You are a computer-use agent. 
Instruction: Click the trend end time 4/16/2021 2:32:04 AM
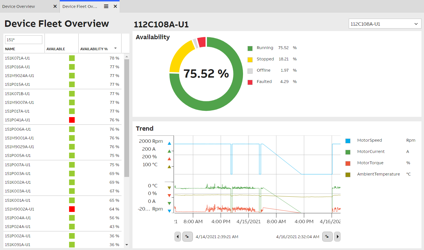click(298, 237)
